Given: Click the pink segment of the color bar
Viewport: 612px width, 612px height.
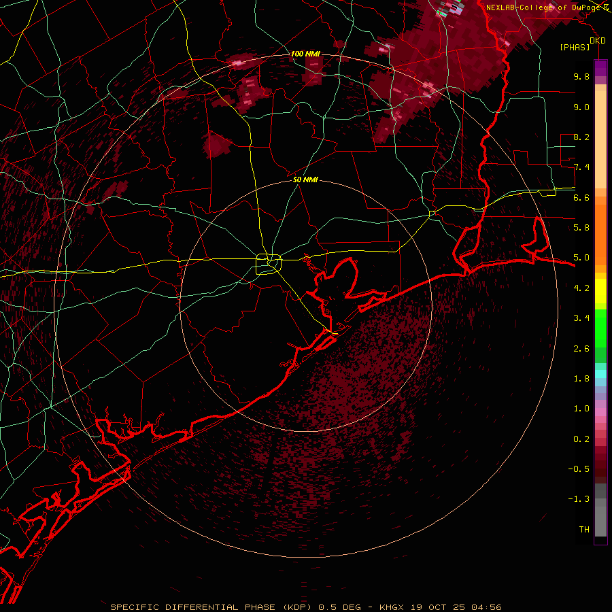Looking at the screenshot, I should (x=600, y=412).
